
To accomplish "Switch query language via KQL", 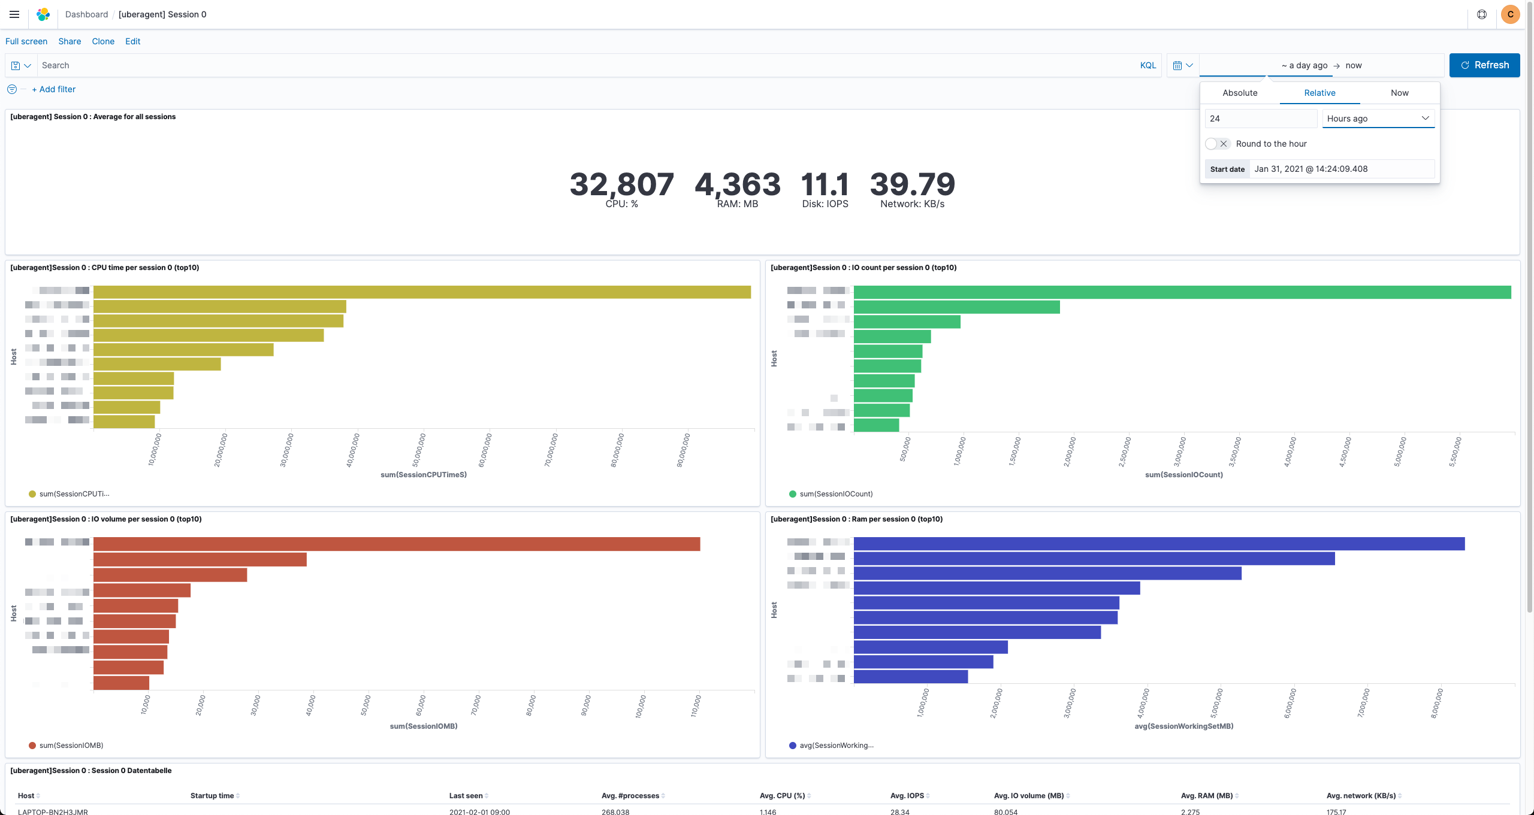I will tap(1148, 65).
